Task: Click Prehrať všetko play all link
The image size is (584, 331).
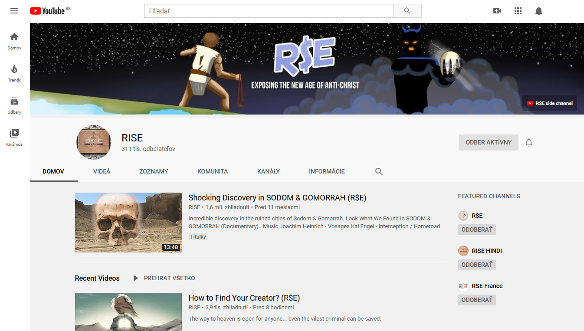Action: pos(170,278)
